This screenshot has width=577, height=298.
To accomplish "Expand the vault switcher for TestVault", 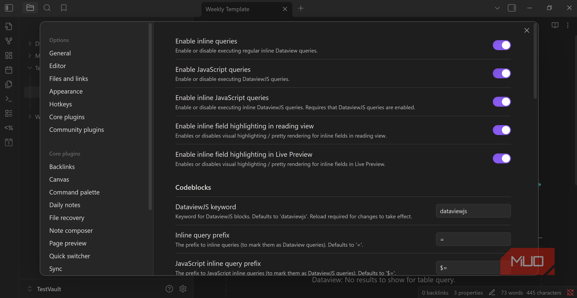I will click(x=30, y=289).
